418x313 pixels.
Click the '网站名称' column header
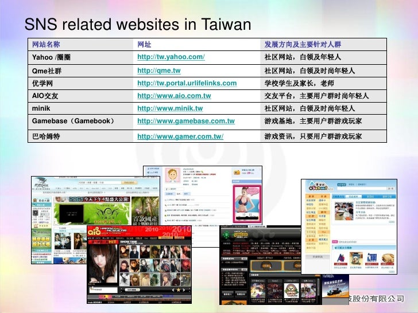80,45
